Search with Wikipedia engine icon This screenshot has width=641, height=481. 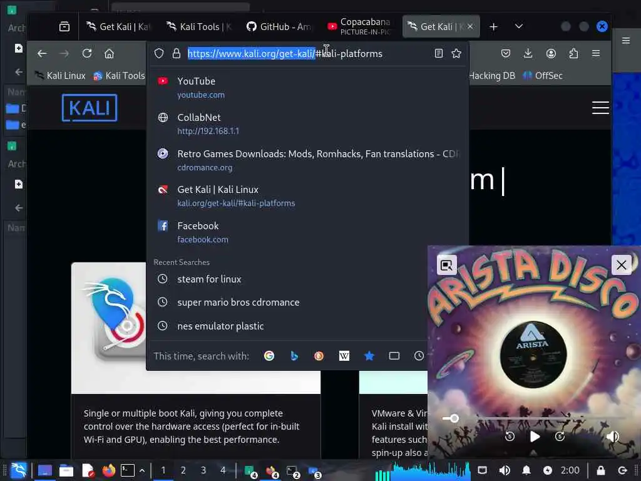pyautogui.click(x=344, y=356)
